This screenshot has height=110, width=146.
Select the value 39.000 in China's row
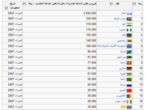coord(92,90)
